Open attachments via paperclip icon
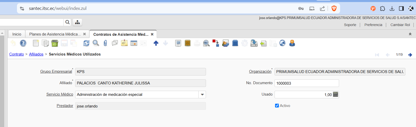 (105, 43)
